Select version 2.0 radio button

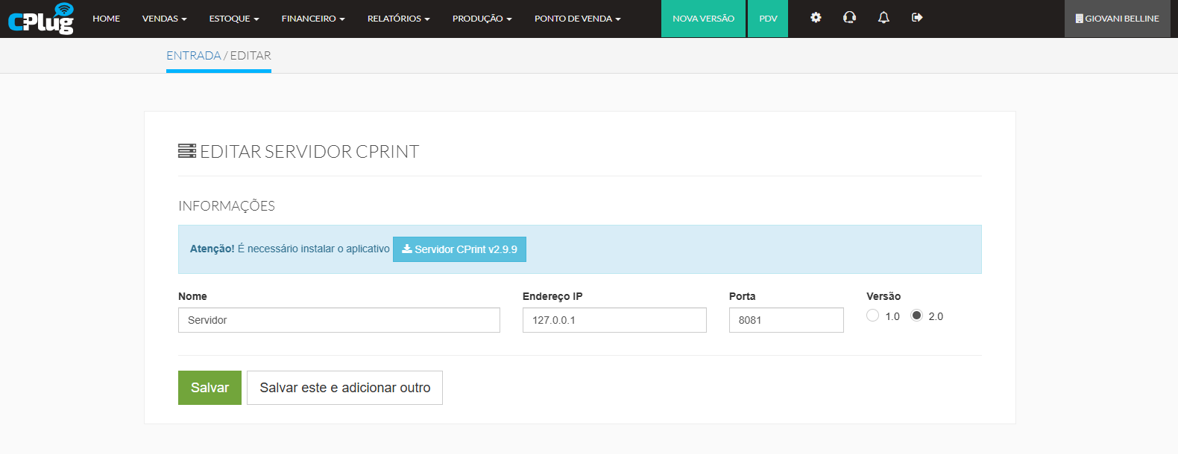(x=916, y=316)
